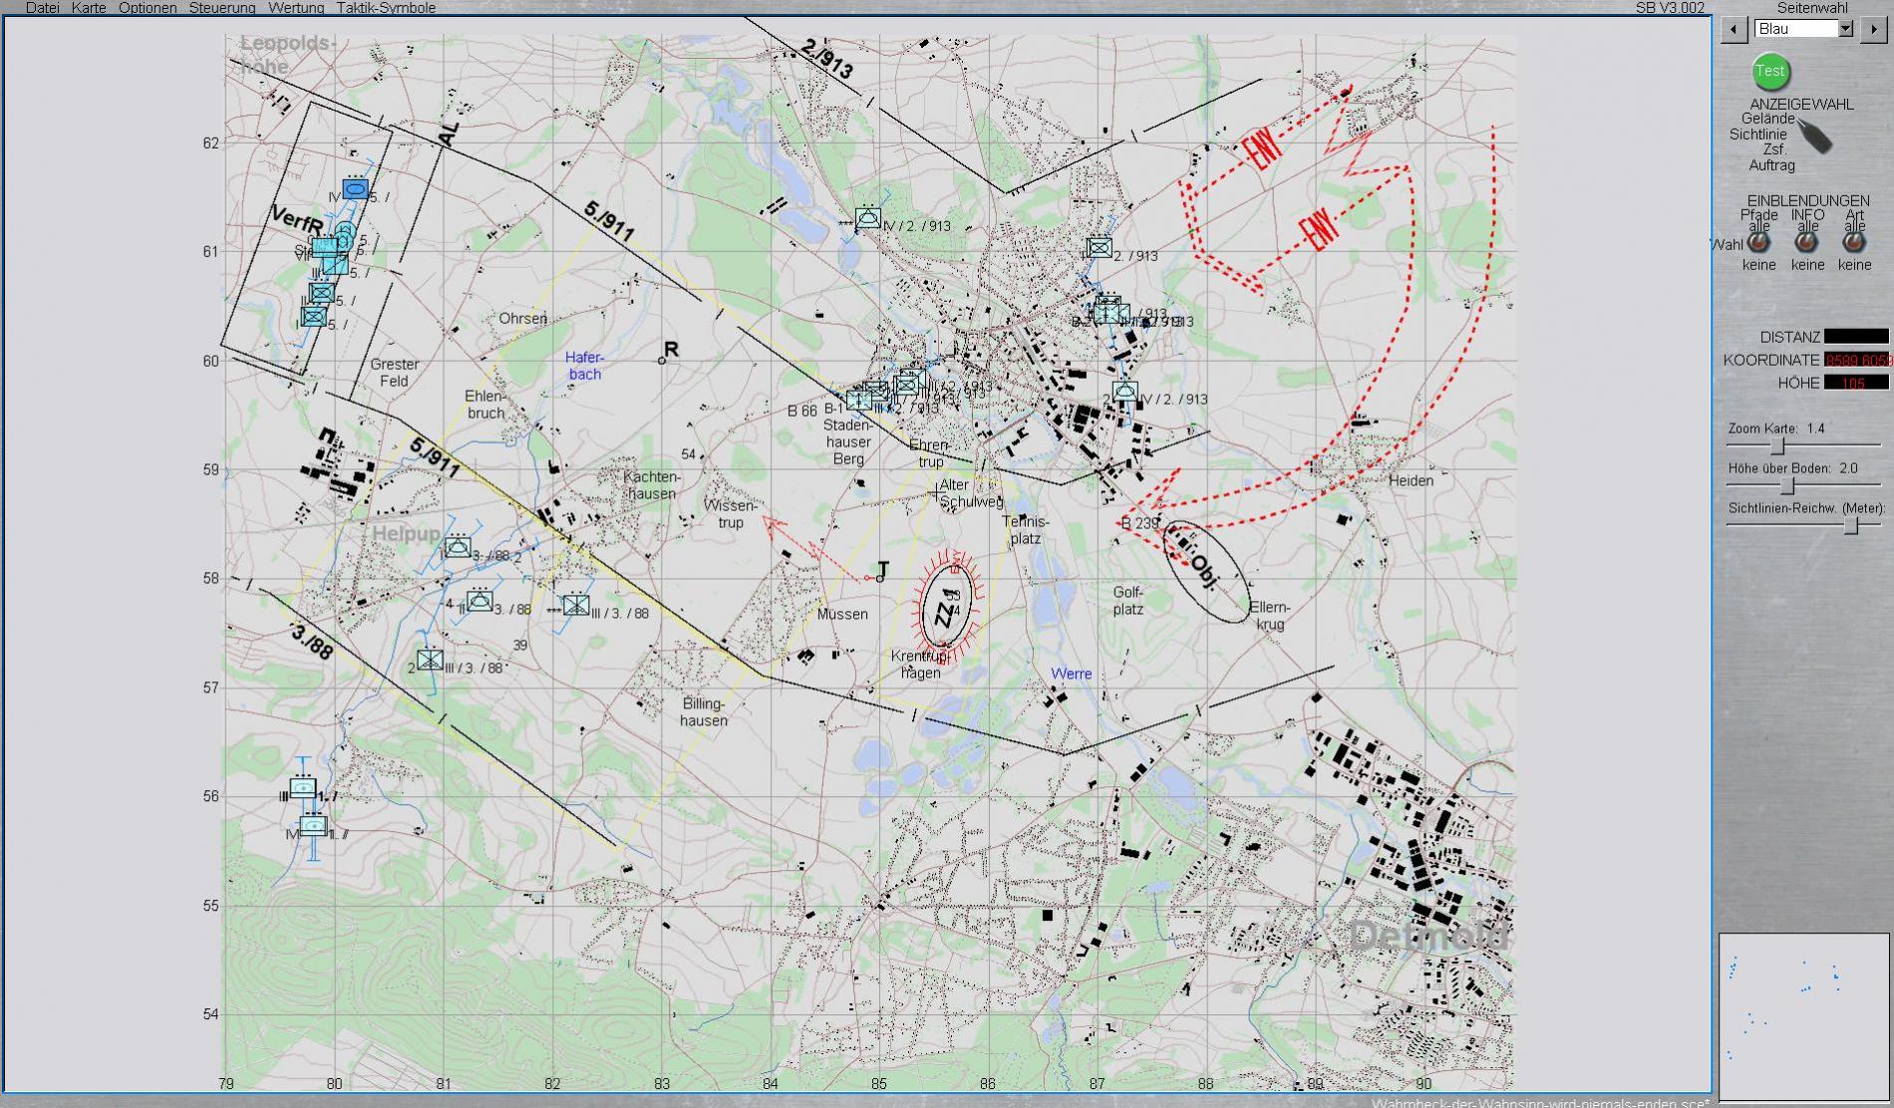Click the ZZ1 target zone marker
This screenshot has height=1108, width=1894.
946,607
